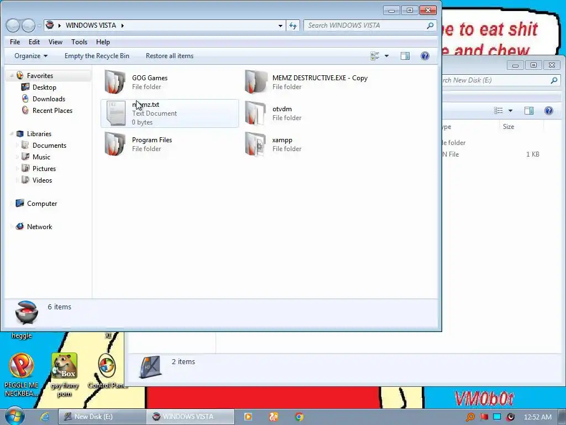Open the otvdm folder icon
Image resolution: width=566 pixels, height=425 pixels.
255,113
